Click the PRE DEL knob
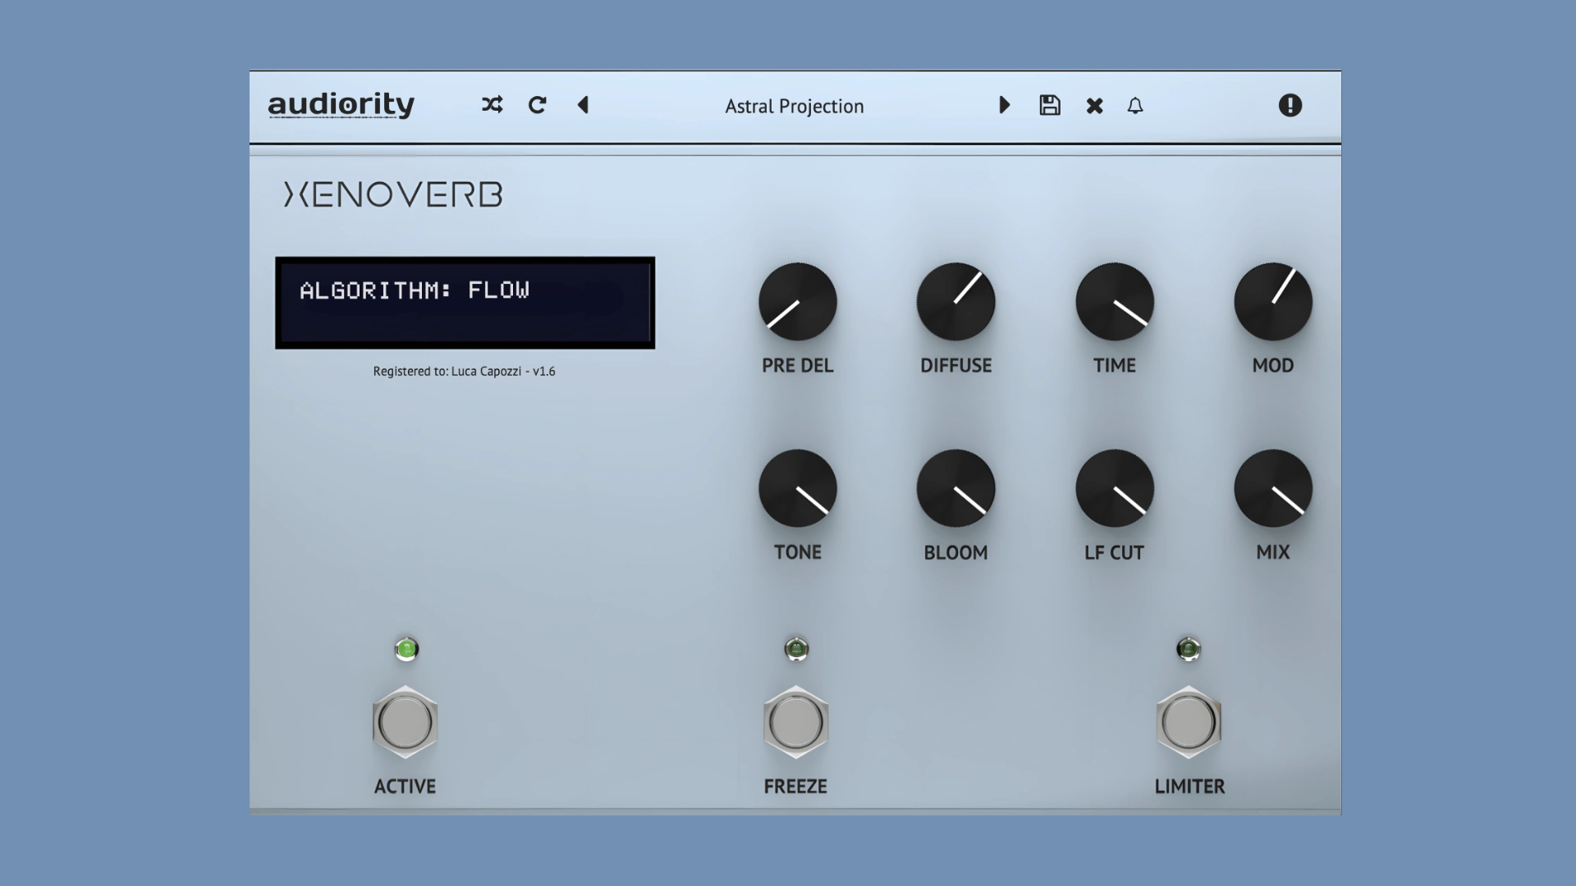Viewport: 1576px width, 886px height. 797,302
